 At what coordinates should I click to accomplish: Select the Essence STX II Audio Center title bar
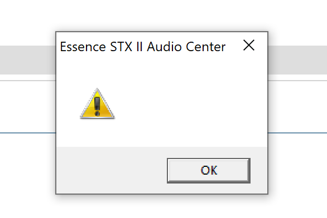pos(162,46)
